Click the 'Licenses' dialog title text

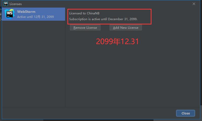click(16, 4)
